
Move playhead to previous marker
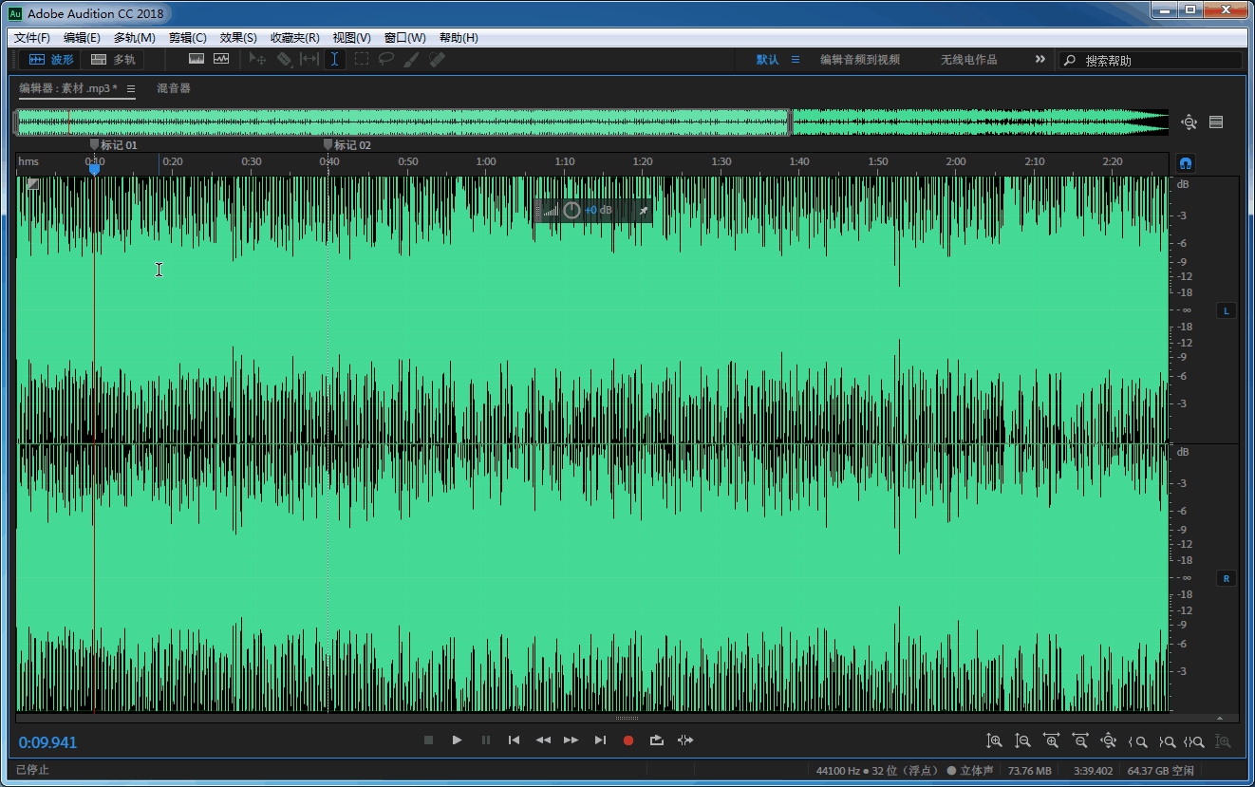pyautogui.click(x=514, y=740)
